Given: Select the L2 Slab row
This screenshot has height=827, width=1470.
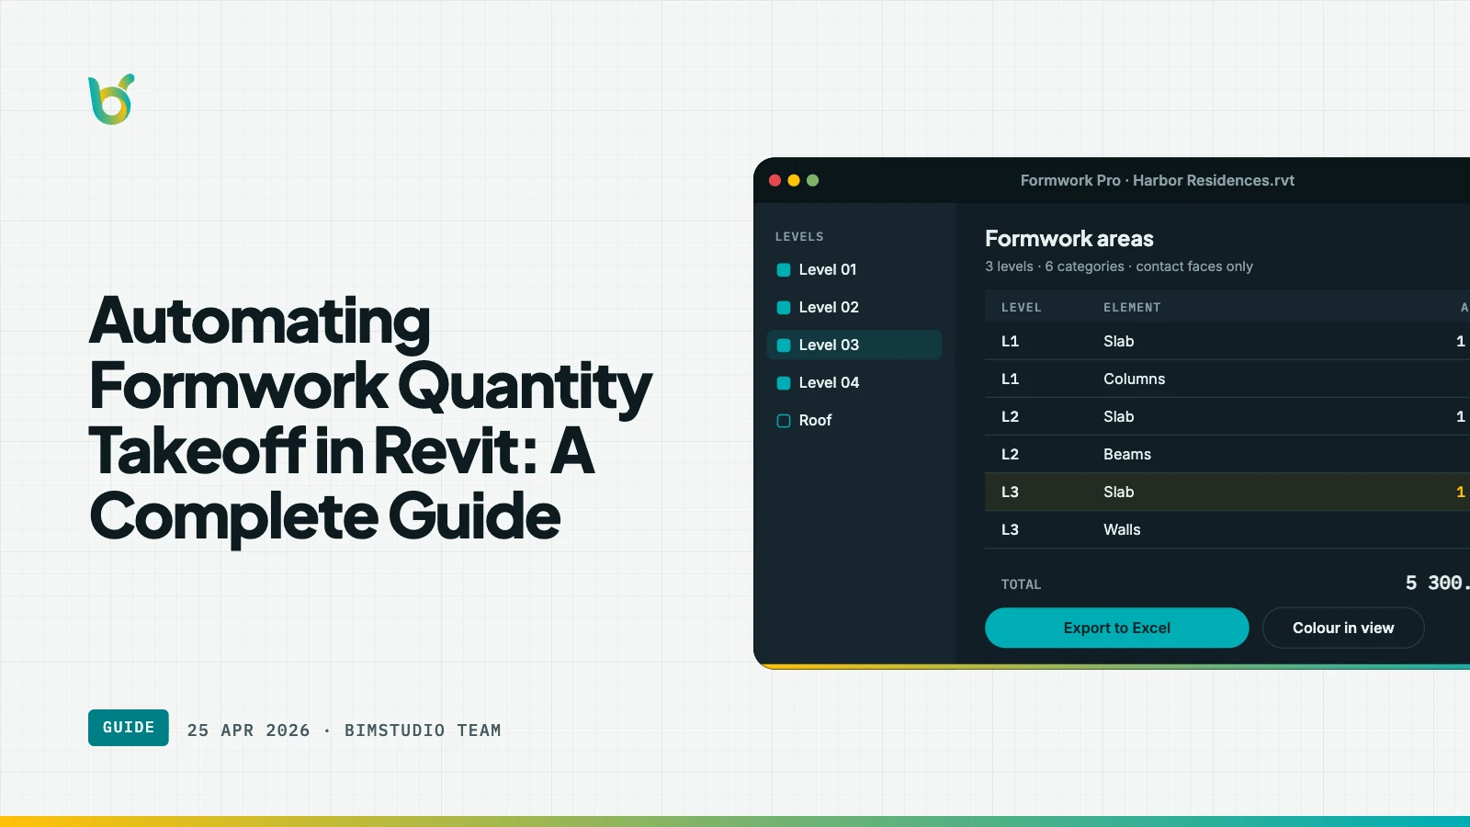Looking at the screenshot, I should [1227, 416].
